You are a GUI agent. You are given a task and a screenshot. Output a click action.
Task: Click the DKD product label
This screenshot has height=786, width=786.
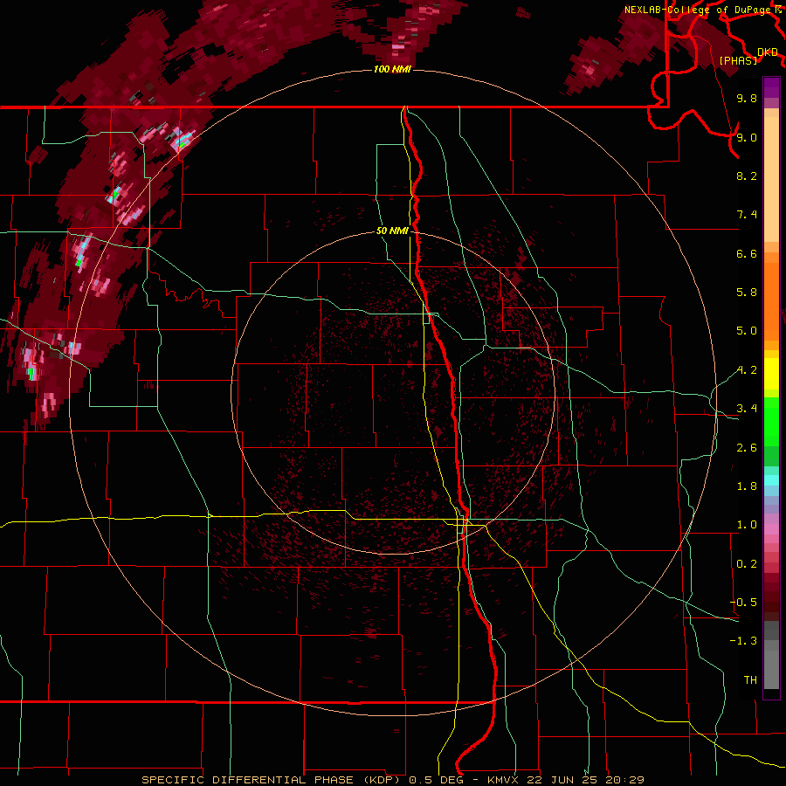(x=768, y=52)
